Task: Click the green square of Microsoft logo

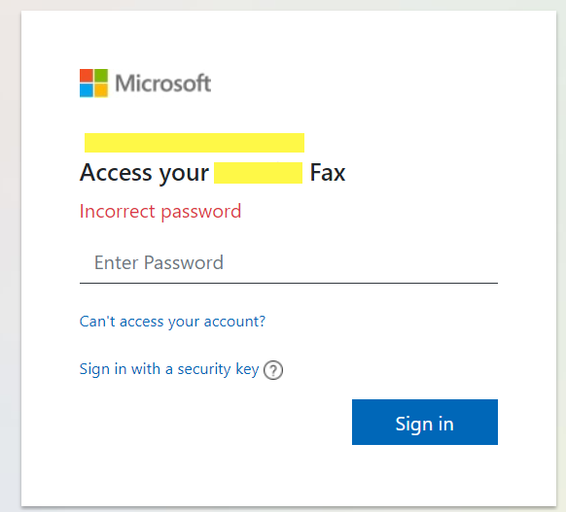Action: click(x=101, y=76)
